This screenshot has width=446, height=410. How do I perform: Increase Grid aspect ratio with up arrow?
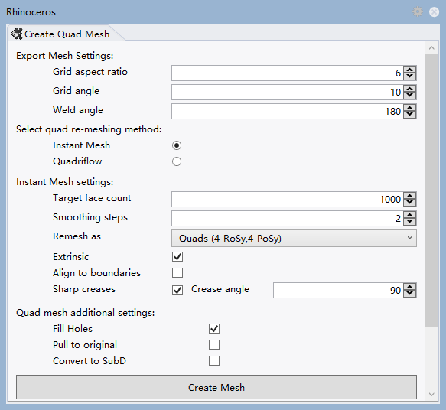tap(409, 70)
